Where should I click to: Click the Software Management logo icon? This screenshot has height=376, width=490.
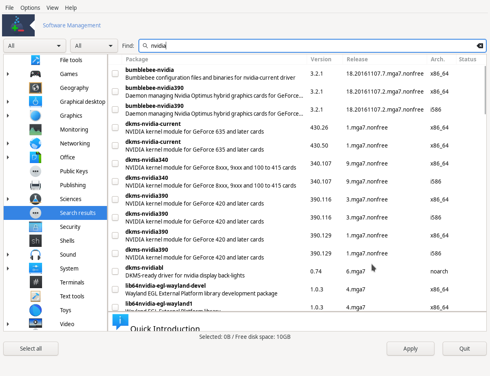pyautogui.click(x=18, y=25)
